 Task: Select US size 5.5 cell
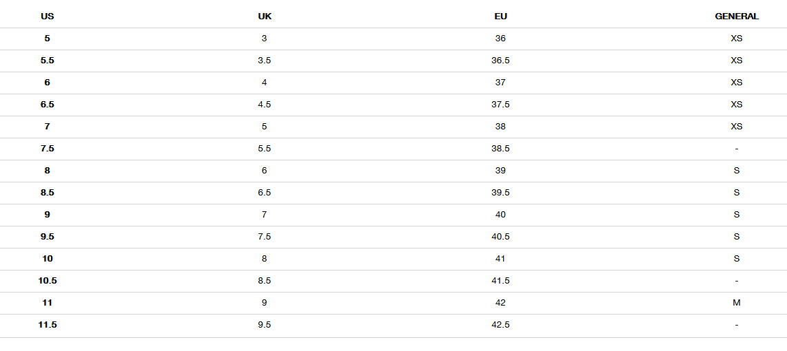pyautogui.click(x=47, y=60)
